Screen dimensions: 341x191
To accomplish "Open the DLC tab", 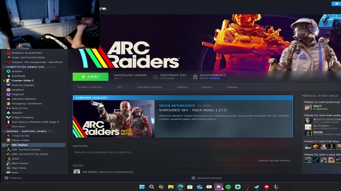I will 120,87.
